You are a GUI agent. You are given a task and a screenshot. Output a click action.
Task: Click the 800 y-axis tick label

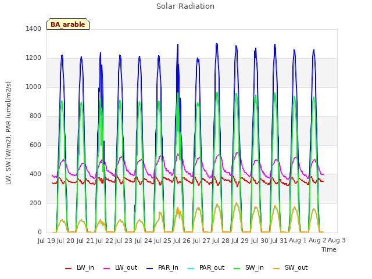click(x=35, y=116)
